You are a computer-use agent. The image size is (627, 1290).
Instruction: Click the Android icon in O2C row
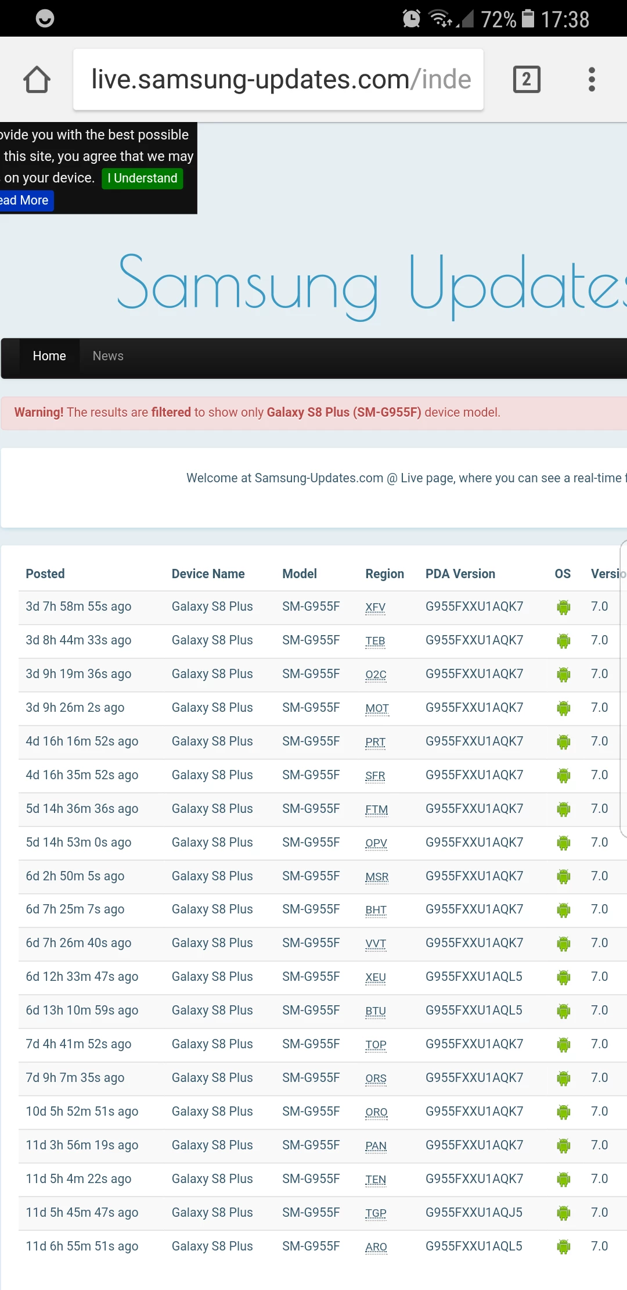tap(563, 675)
